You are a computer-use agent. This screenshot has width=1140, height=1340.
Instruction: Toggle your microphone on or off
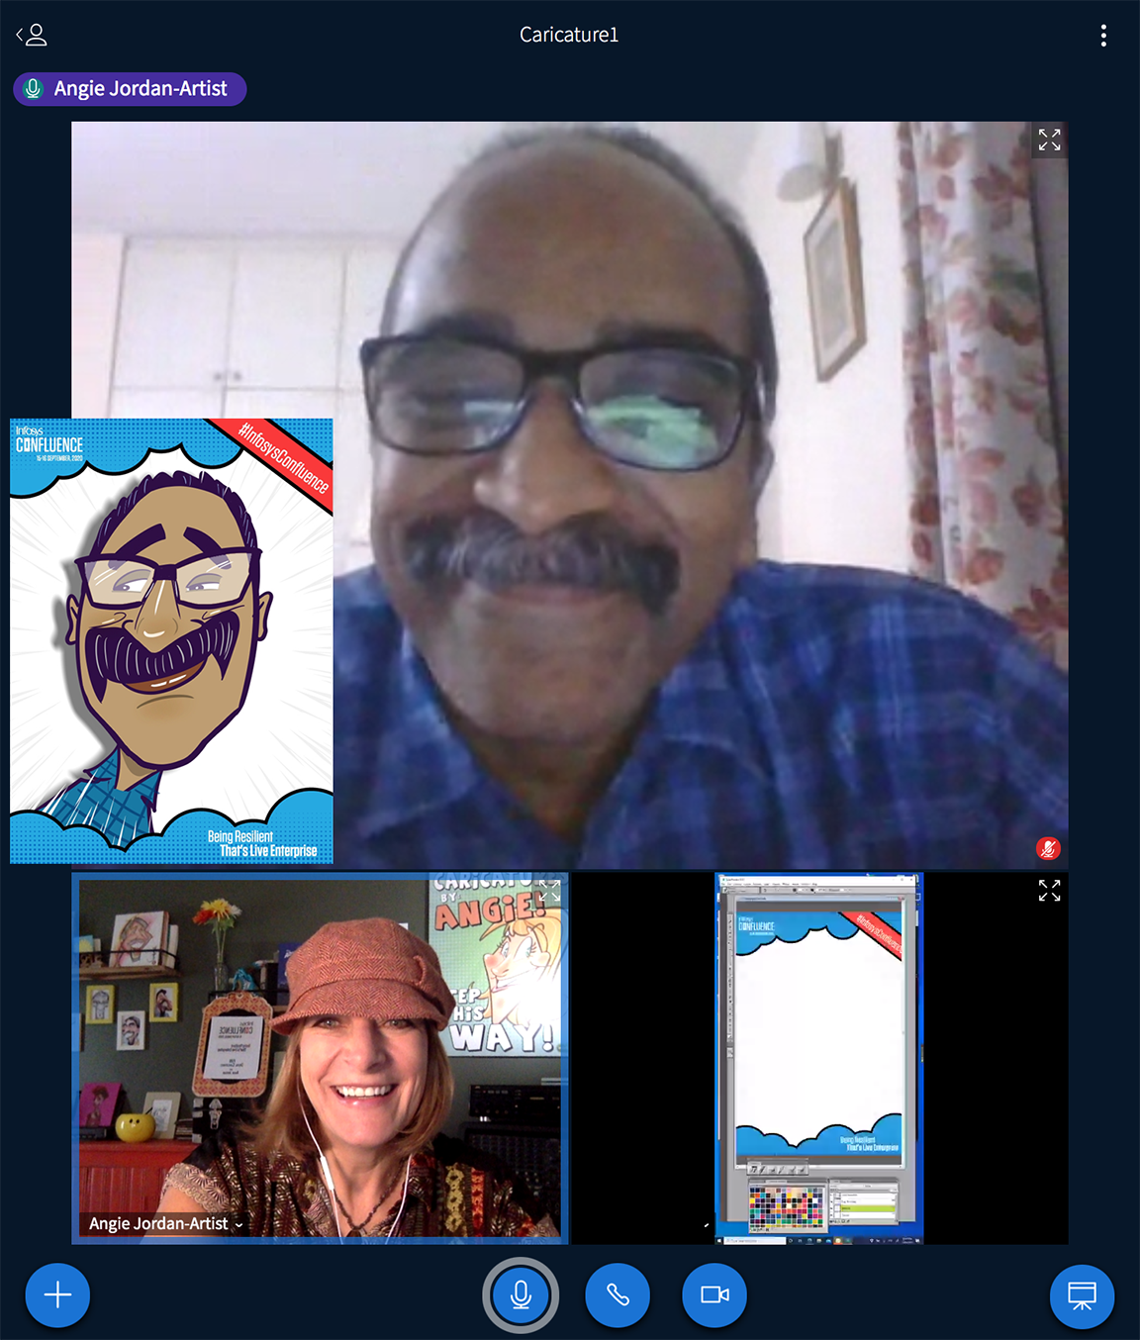click(x=521, y=1294)
